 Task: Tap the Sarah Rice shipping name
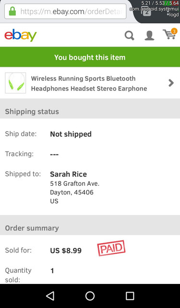(x=68, y=174)
